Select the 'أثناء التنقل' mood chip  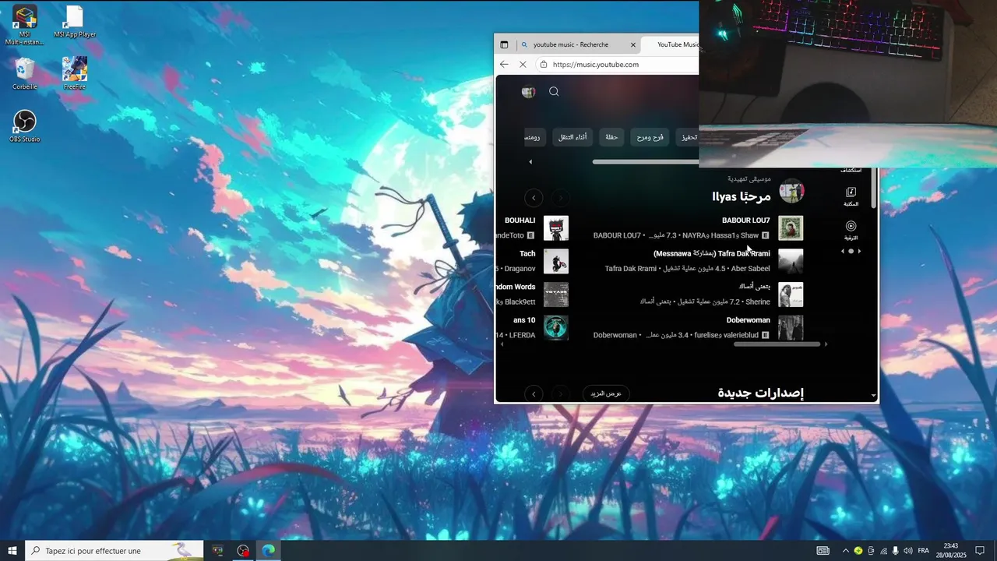[x=572, y=137]
